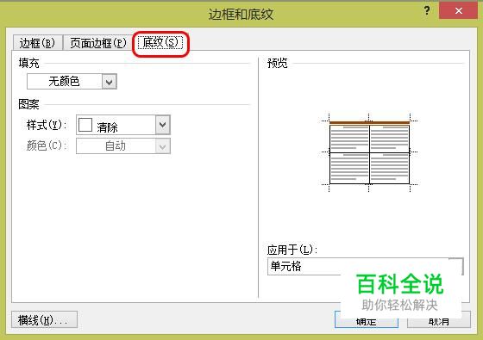Image resolution: width=483 pixels, height=340 pixels.
Task: Click the 确定 button
Action: (x=367, y=320)
